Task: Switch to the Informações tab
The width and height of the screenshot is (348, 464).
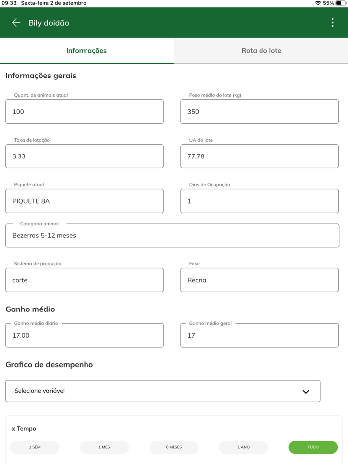Action: point(87,51)
